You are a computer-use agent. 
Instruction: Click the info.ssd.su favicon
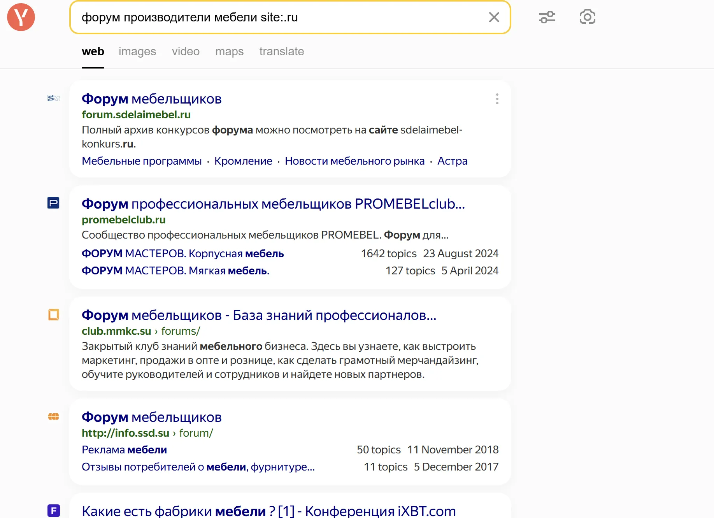53,417
